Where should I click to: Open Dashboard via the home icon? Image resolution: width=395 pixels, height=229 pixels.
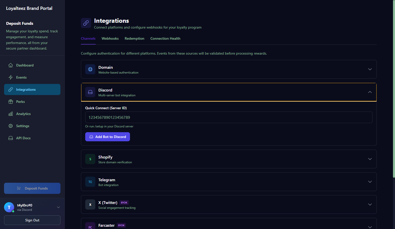click(x=11, y=65)
